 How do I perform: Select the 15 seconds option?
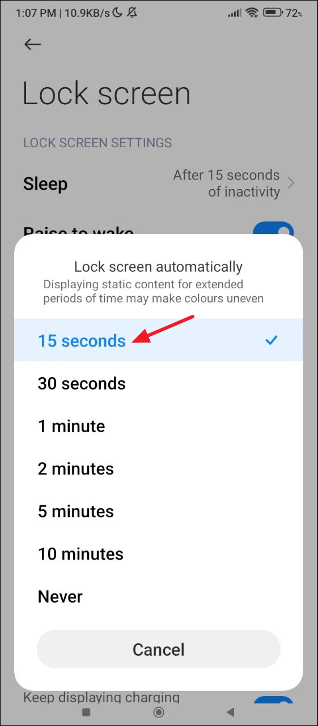click(x=159, y=340)
